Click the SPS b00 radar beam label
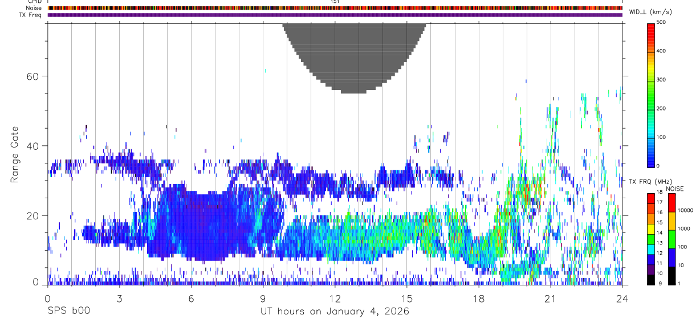The width and height of the screenshot is (700, 323). 68,311
